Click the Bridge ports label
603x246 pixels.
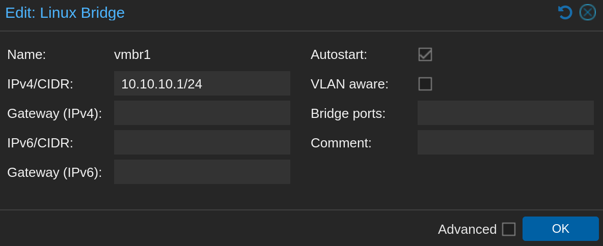348,114
